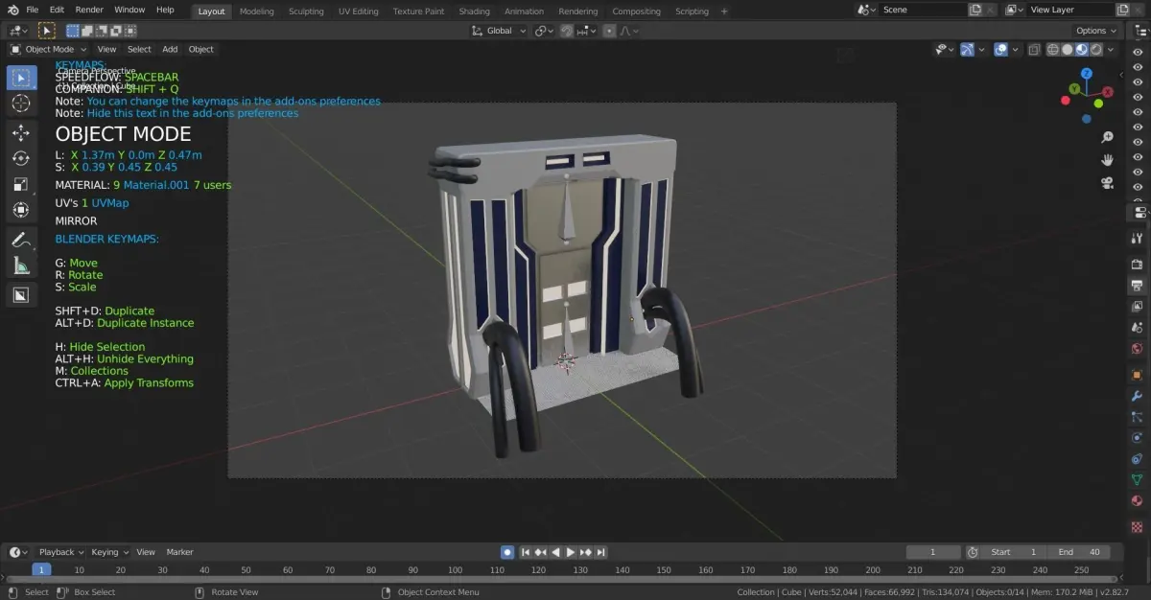This screenshot has width=1151, height=600.
Task: Select the Measure tool icon
Action: pyautogui.click(x=21, y=266)
